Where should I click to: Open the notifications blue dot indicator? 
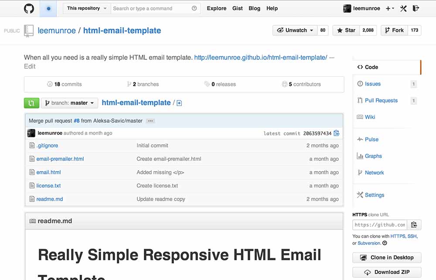(x=48, y=8)
